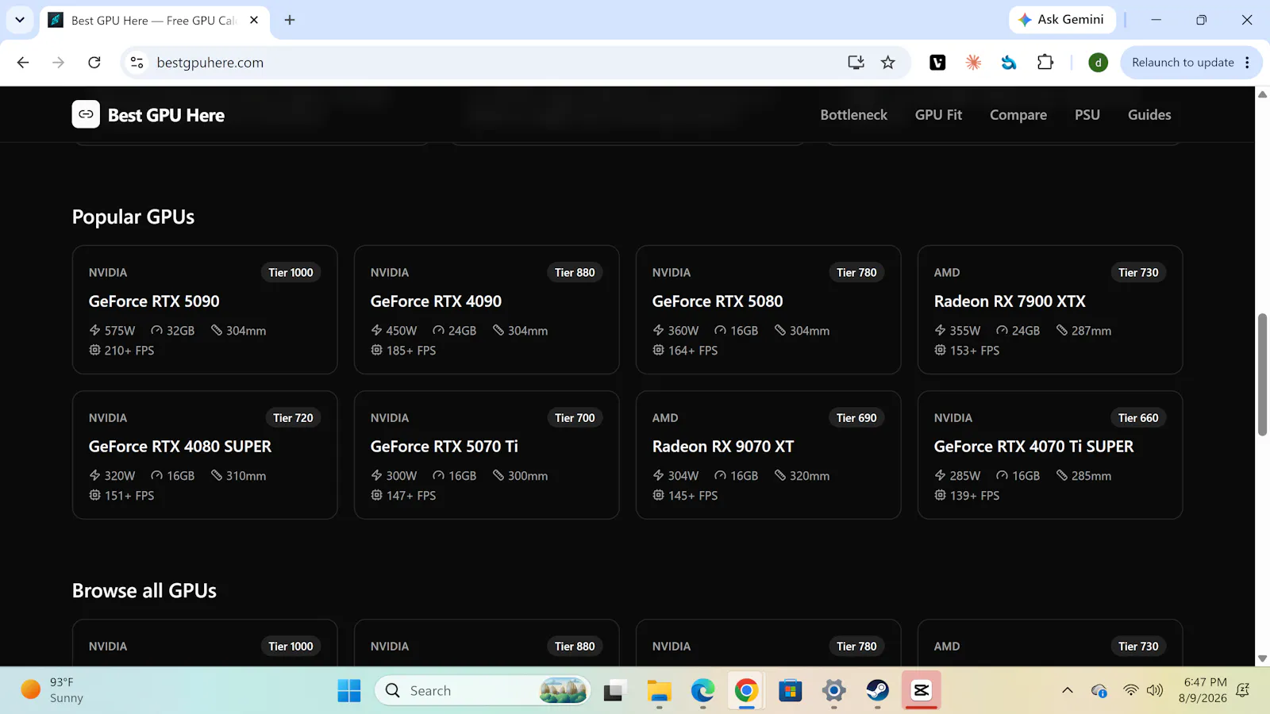Click the Popular GPUs heading
The image size is (1270, 714).
[133, 217]
